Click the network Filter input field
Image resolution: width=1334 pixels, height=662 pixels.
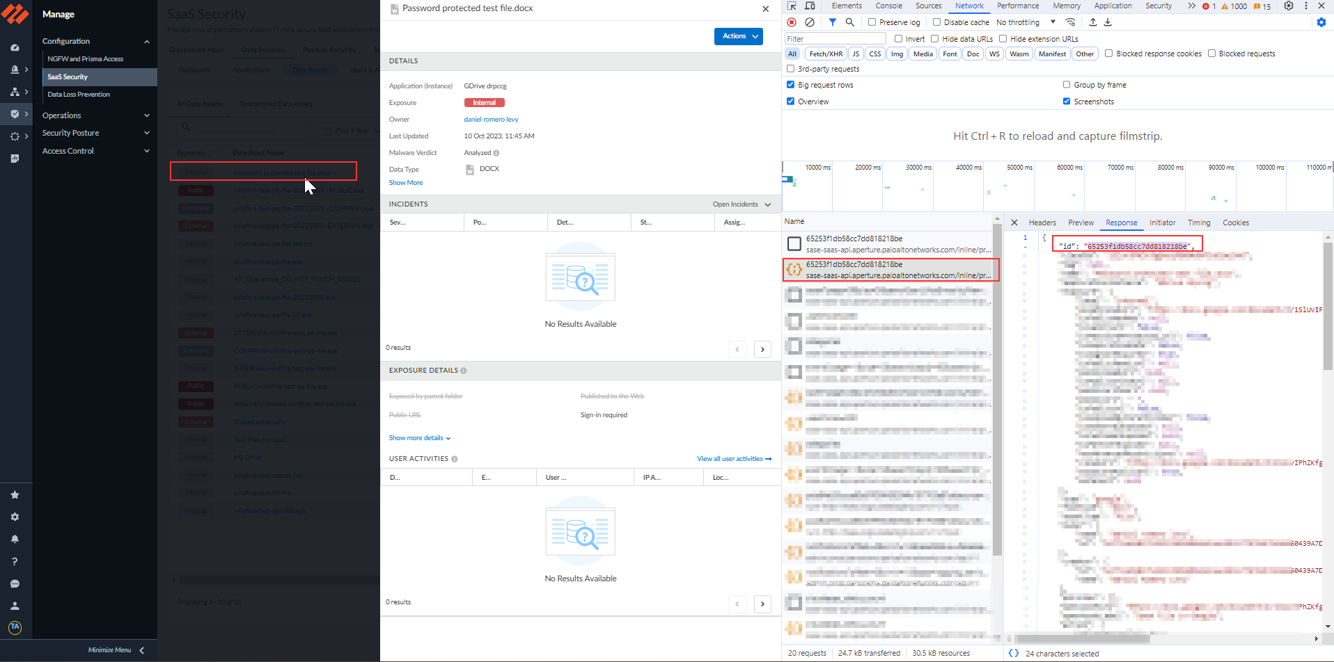833,38
